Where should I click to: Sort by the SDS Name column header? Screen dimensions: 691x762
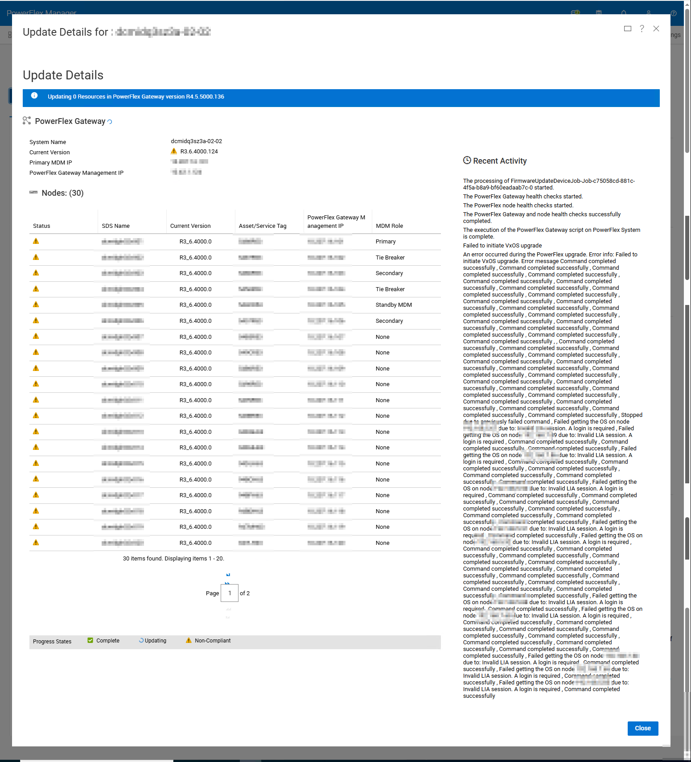coord(115,226)
